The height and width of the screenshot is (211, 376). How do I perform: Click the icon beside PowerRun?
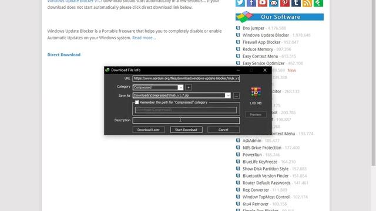[238, 155]
